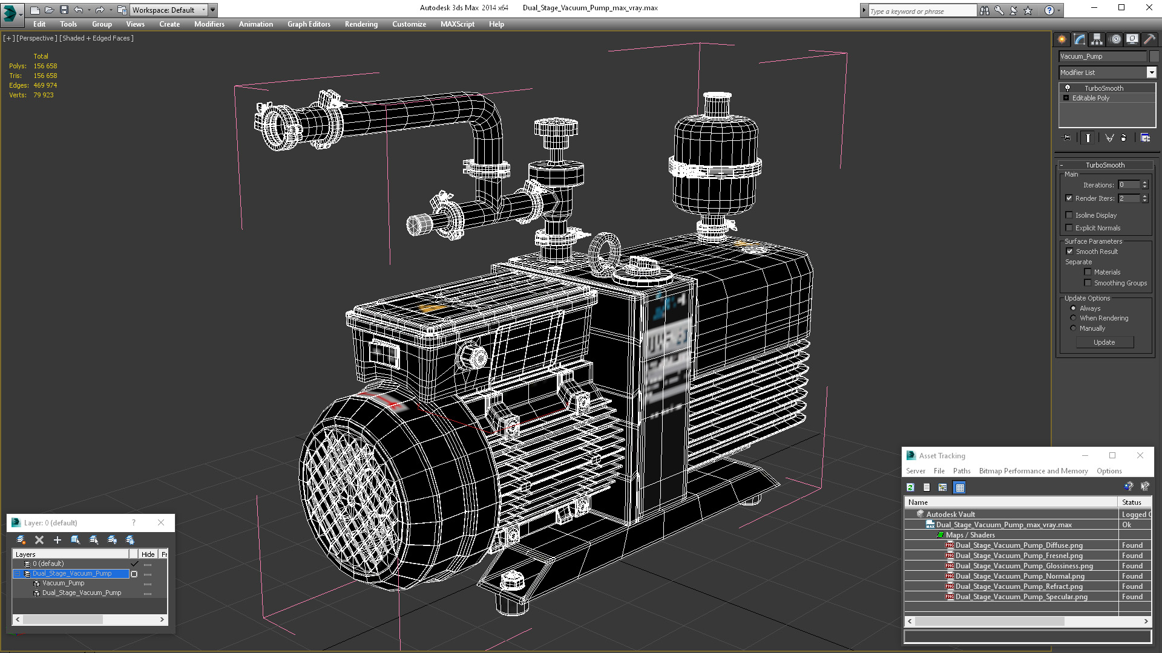Toggle TurboSmooth modifier lightbulb visibility
Image resolution: width=1162 pixels, height=653 pixels.
pyautogui.click(x=1068, y=88)
